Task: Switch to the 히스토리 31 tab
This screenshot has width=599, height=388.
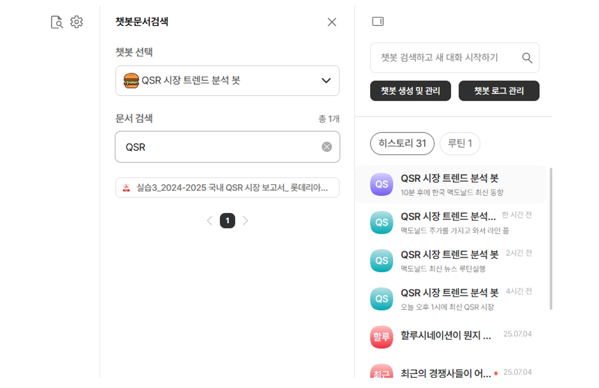Action: pos(402,143)
